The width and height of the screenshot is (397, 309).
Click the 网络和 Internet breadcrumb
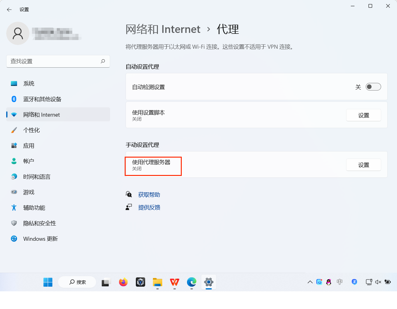point(163,29)
